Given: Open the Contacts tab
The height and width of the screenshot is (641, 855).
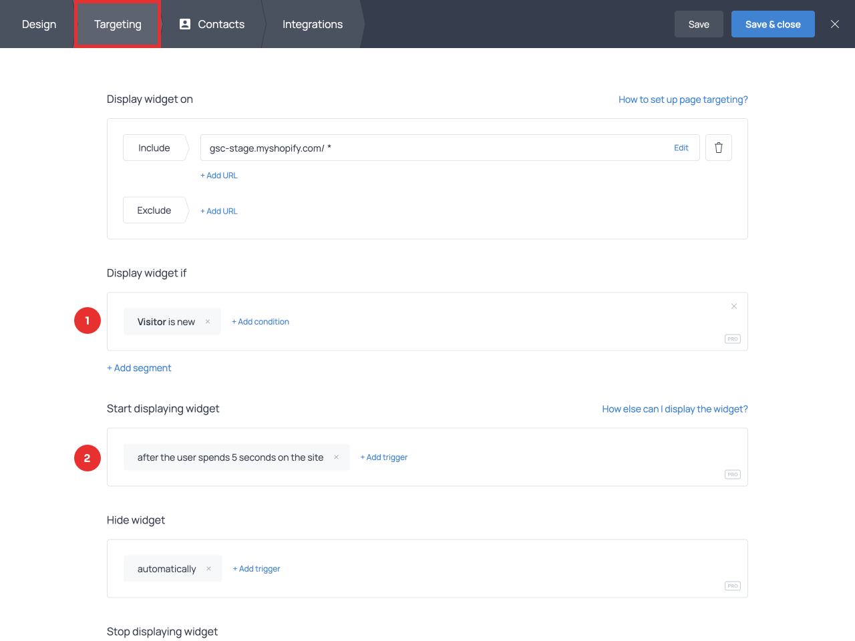Looking at the screenshot, I should tap(212, 24).
